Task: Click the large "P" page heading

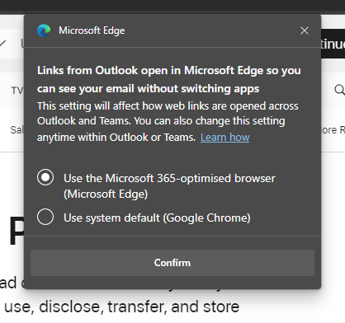Action: pyautogui.click(x=17, y=231)
